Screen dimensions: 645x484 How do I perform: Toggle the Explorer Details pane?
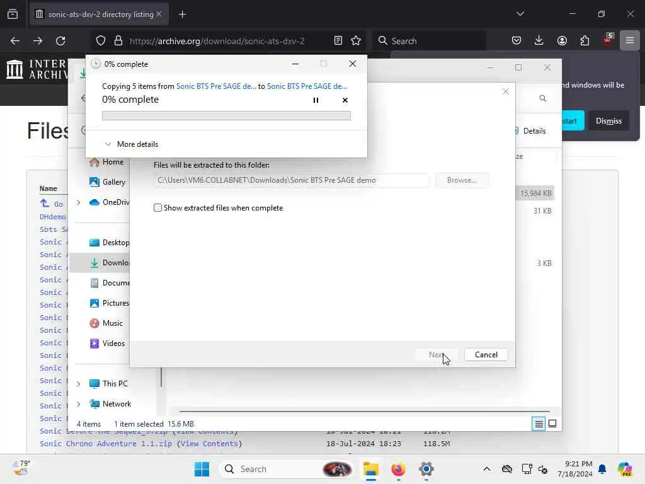coord(530,131)
